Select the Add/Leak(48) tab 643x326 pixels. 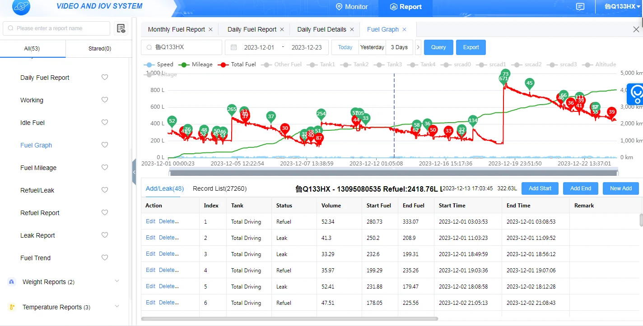pos(164,188)
